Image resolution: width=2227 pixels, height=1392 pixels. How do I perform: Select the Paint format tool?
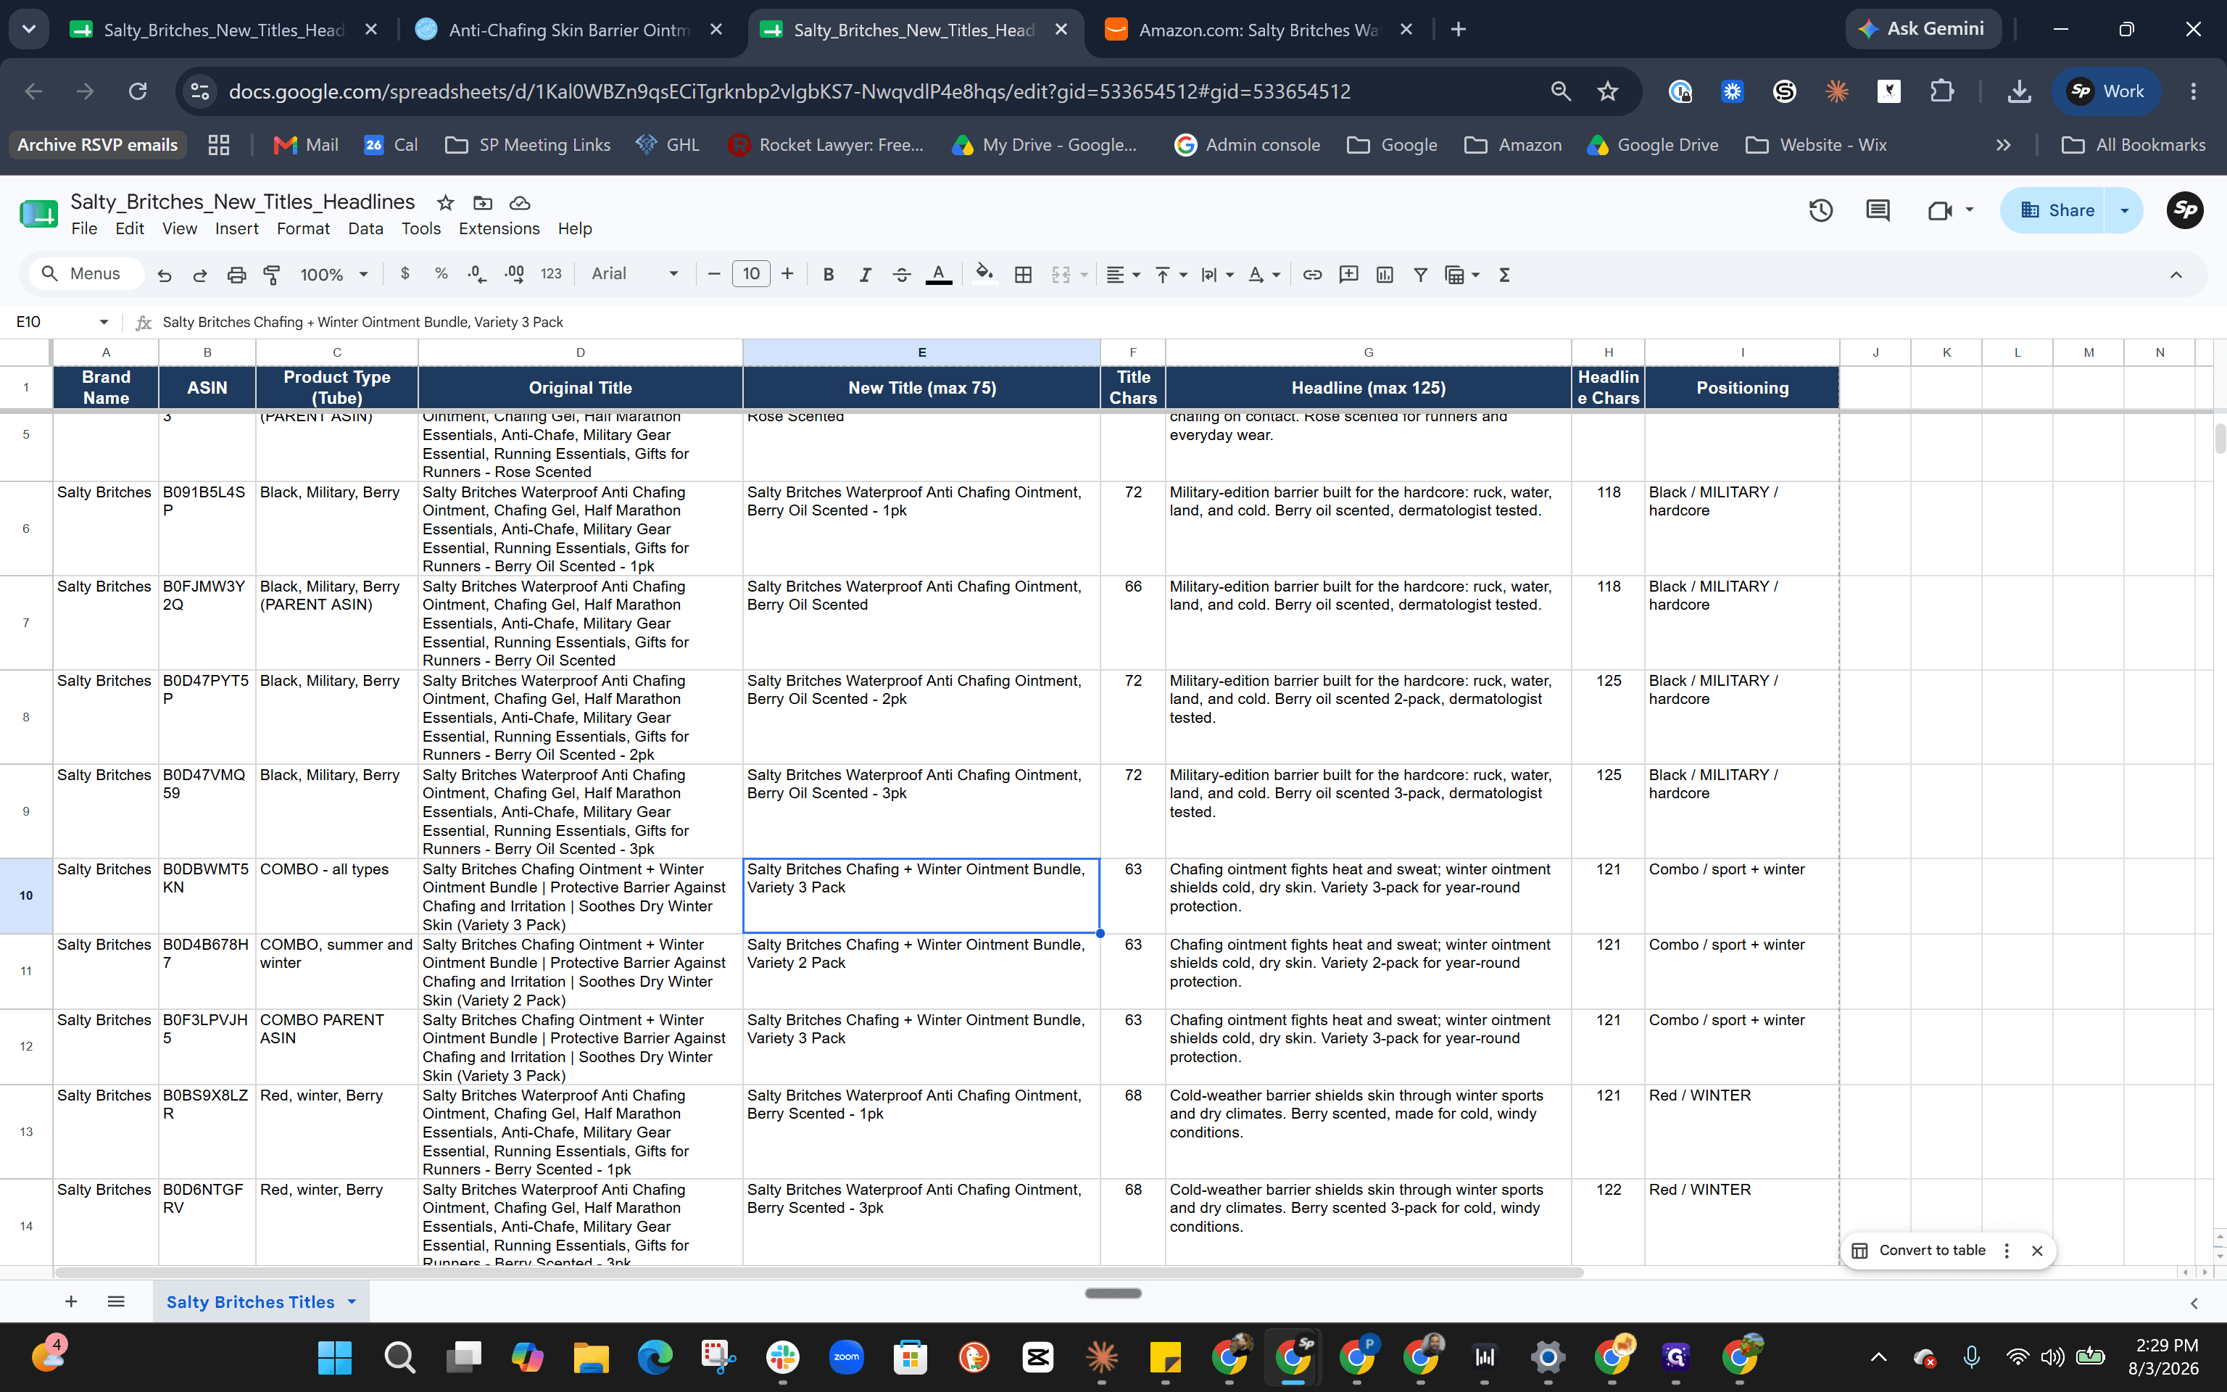pos(271,274)
